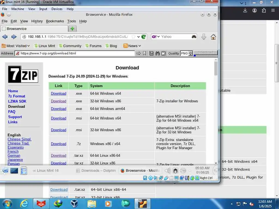Open Yahoo search engine selector dropdown
Screen dimensions: 279x209
coord(156,37)
